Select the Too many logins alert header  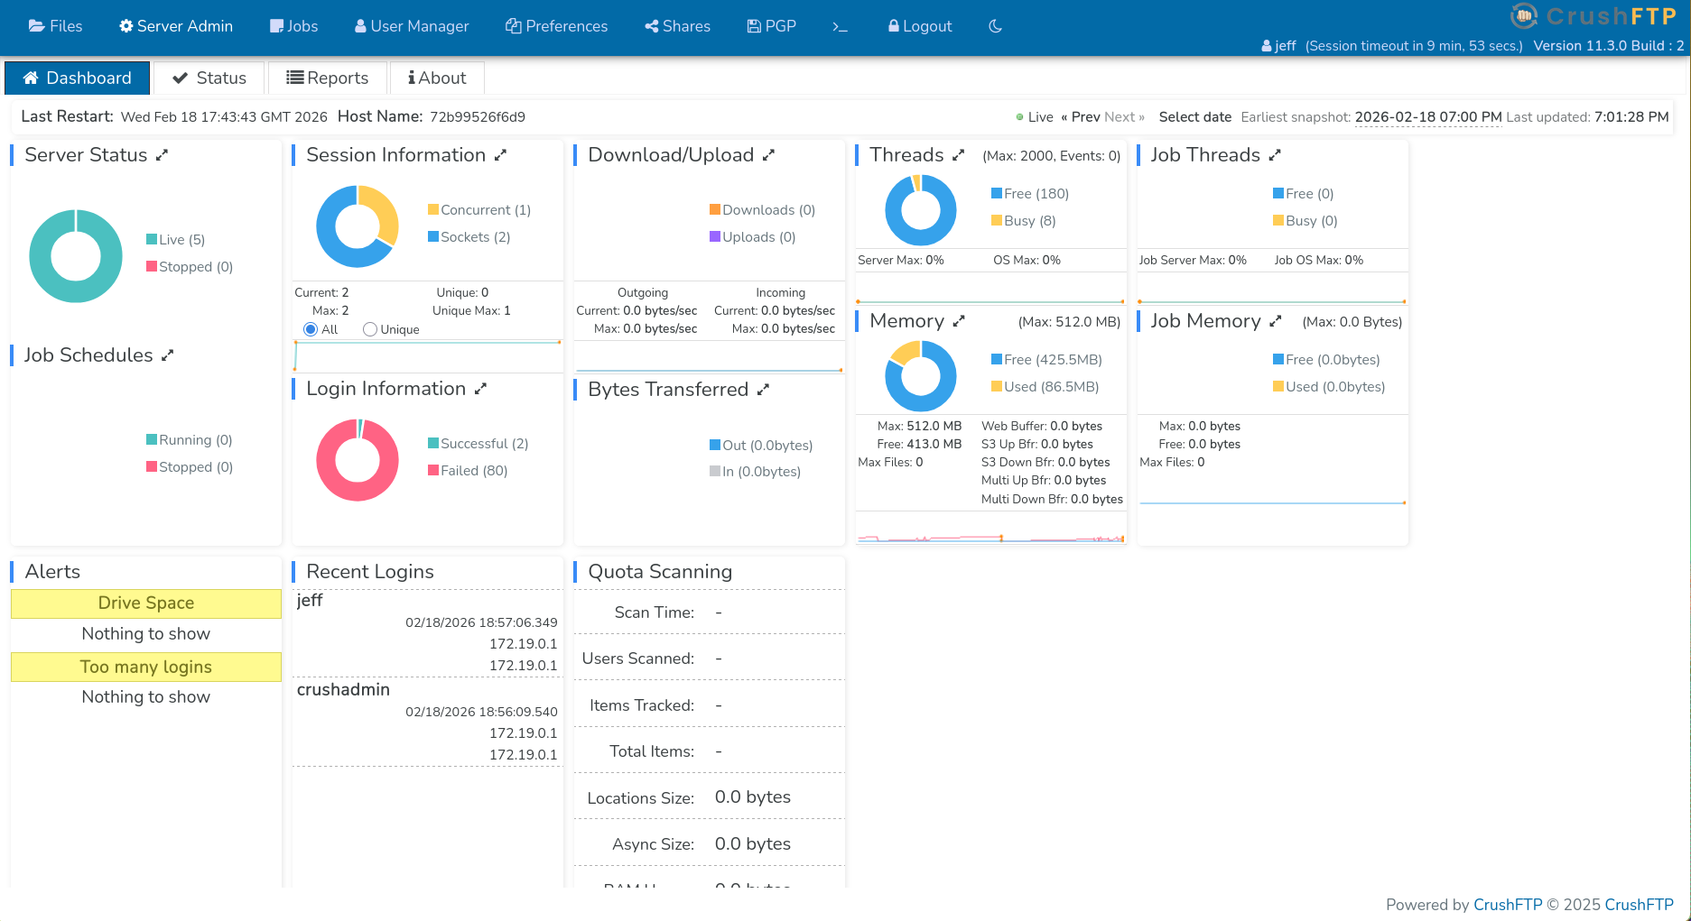pos(146,668)
